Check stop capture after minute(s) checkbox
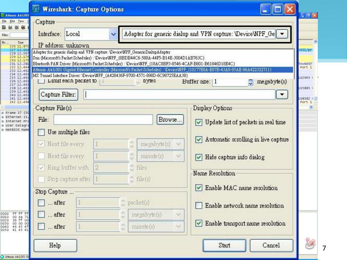 pos(41,226)
